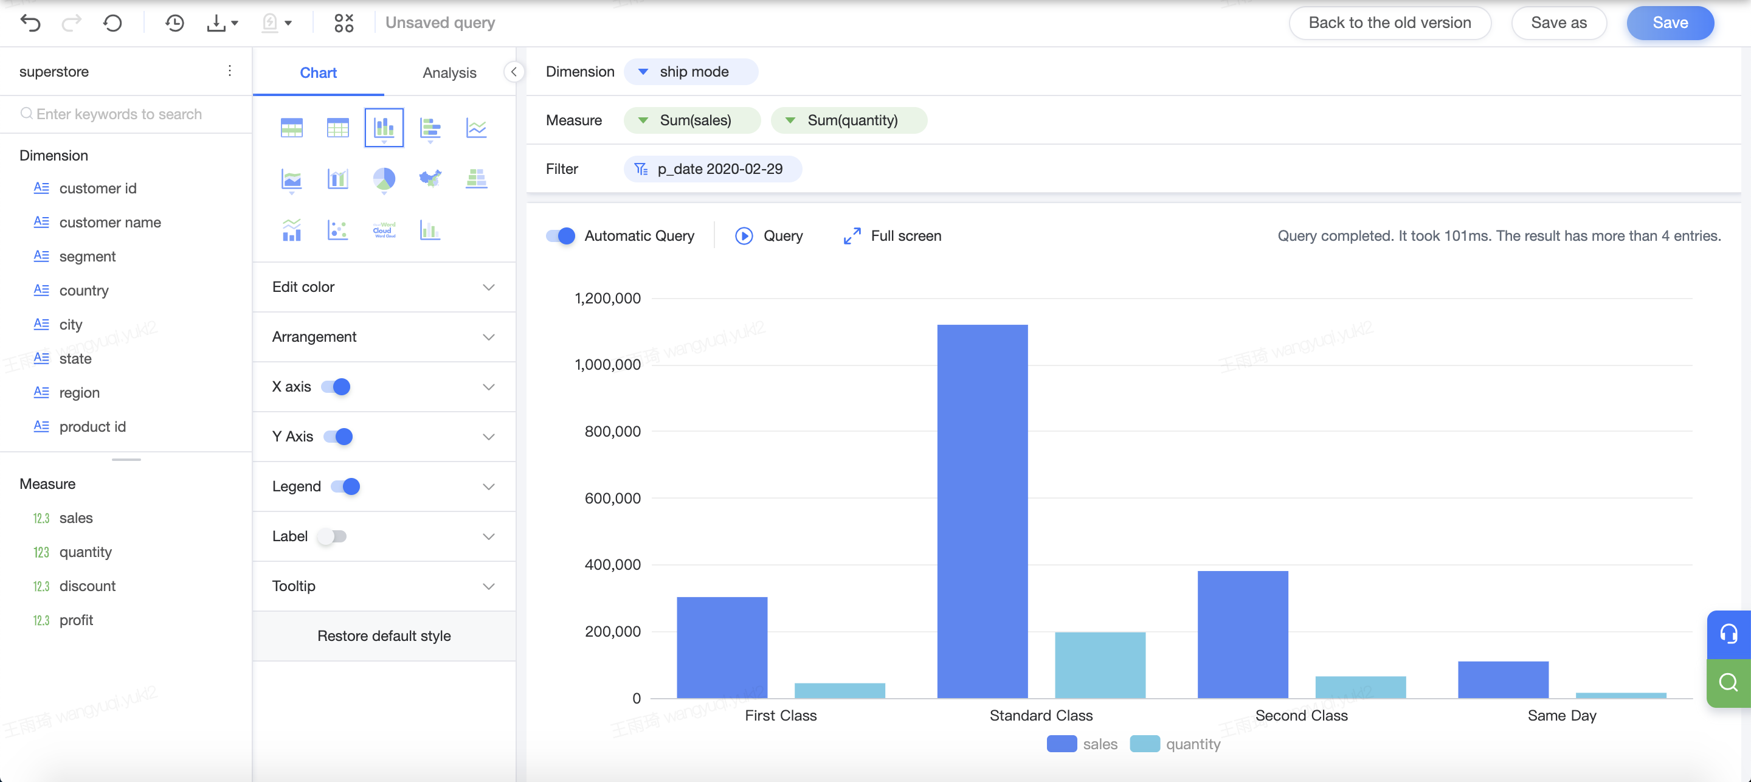Toggle the Y Axis switch
Image resolution: width=1751 pixels, height=782 pixels.
tap(338, 437)
